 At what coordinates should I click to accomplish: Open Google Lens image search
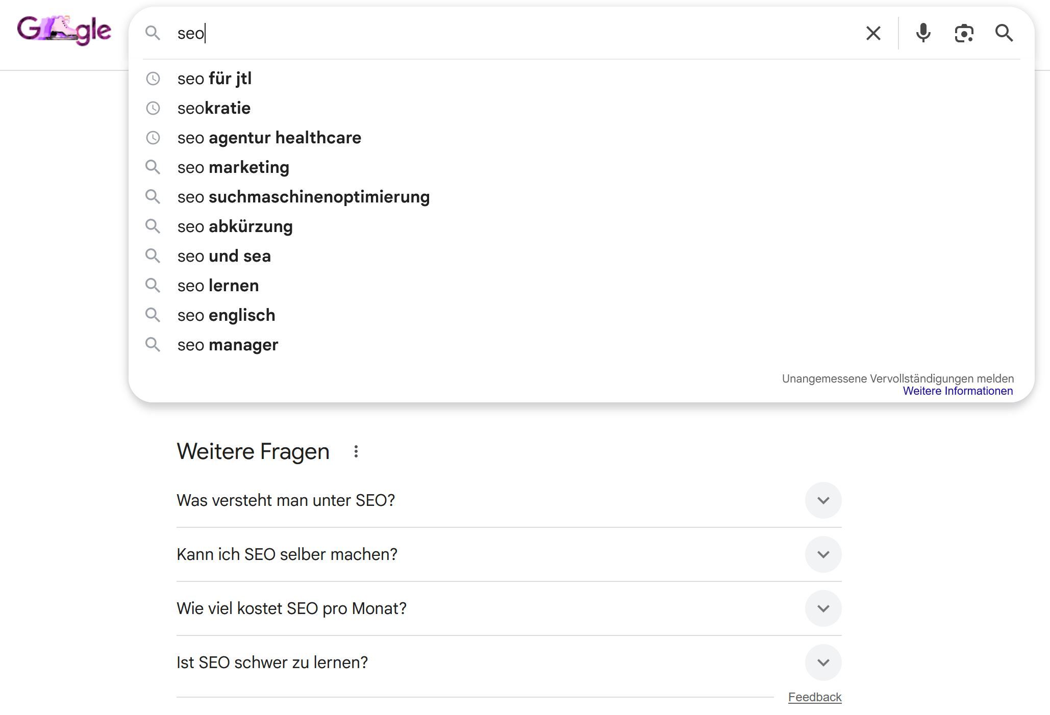click(x=964, y=33)
